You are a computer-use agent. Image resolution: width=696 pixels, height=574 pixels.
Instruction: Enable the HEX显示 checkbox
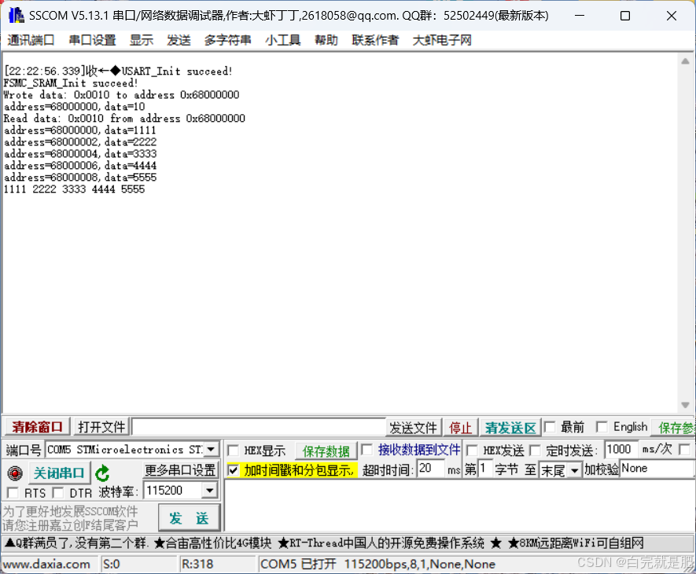(233, 451)
